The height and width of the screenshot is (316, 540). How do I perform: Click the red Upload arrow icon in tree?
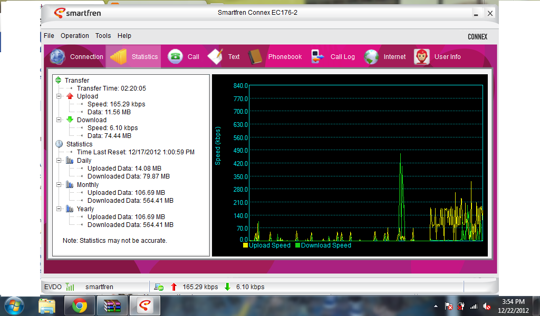(70, 96)
